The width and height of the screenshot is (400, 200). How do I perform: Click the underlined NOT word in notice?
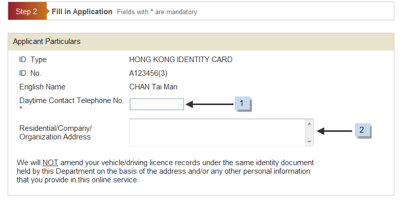(x=50, y=163)
